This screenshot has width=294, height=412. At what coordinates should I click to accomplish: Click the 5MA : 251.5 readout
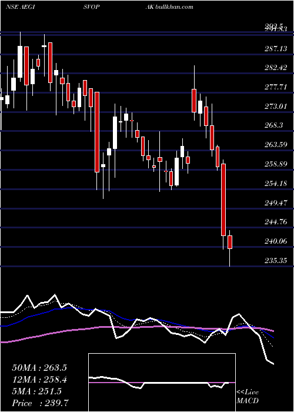coord(36,391)
